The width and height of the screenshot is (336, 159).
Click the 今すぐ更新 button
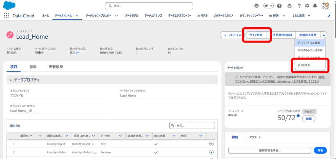click(x=256, y=35)
